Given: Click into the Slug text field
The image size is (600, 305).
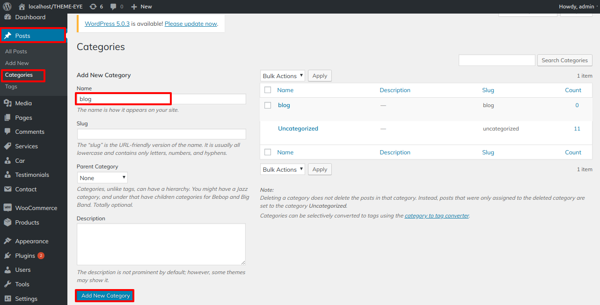Looking at the screenshot, I should tap(161, 134).
